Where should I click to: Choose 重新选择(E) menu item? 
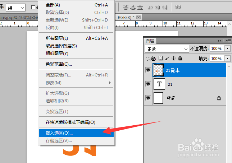pyautogui.click(x=76, y=20)
